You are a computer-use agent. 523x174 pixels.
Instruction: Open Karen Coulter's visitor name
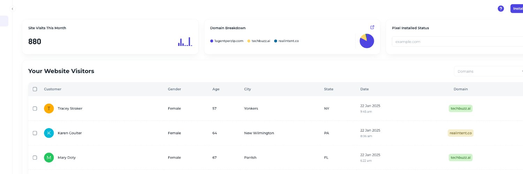[70, 133]
